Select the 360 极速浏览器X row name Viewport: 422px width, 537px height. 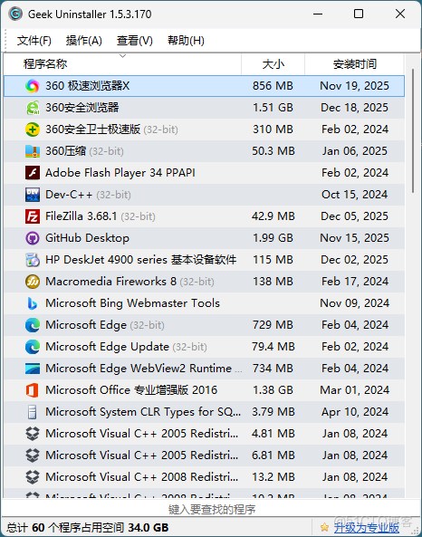pyautogui.click(x=88, y=86)
